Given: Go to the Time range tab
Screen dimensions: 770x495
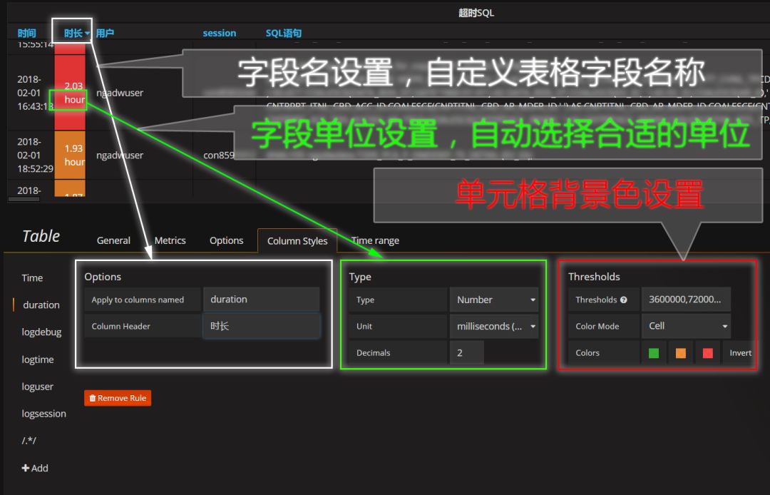Looking at the screenshot, I should coord(375,240).
